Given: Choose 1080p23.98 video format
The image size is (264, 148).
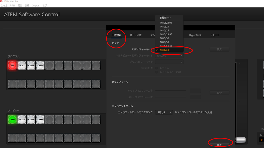Looking at the screenshot, I should [169, 23].
